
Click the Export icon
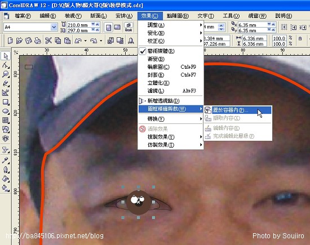pos(120,41)
